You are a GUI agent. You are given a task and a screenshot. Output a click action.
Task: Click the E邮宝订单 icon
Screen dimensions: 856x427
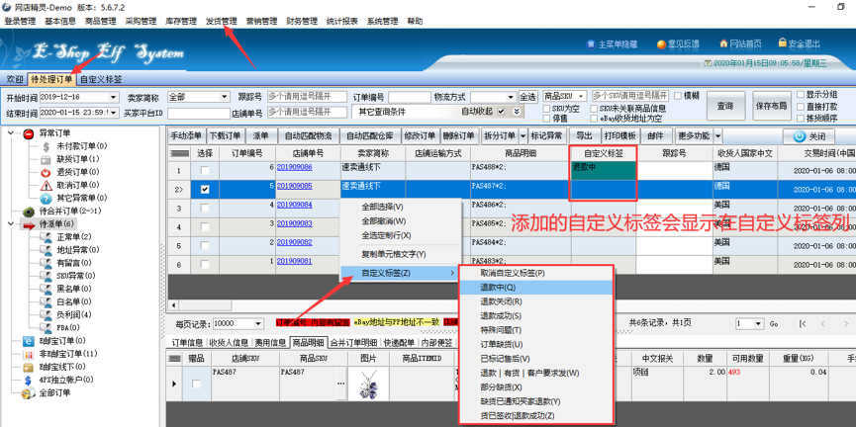(x=29, y=341)
